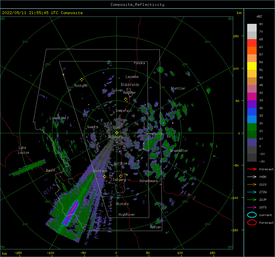Click the Drumheller town label
The image size is (275, 257).
[x=179, y=151]
